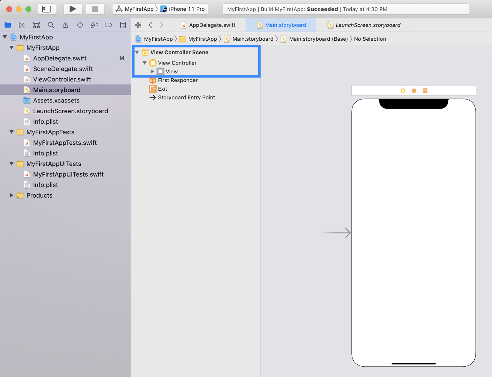Expand the Products group

[12, 195]
